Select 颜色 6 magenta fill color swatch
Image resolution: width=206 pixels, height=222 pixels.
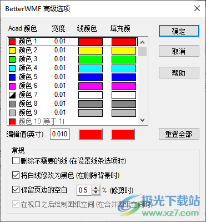click(124, 86)
